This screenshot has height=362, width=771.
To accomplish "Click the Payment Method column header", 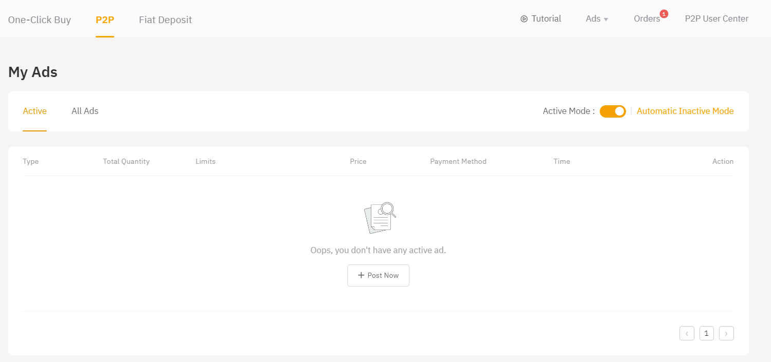I will [x=458, y=161].
